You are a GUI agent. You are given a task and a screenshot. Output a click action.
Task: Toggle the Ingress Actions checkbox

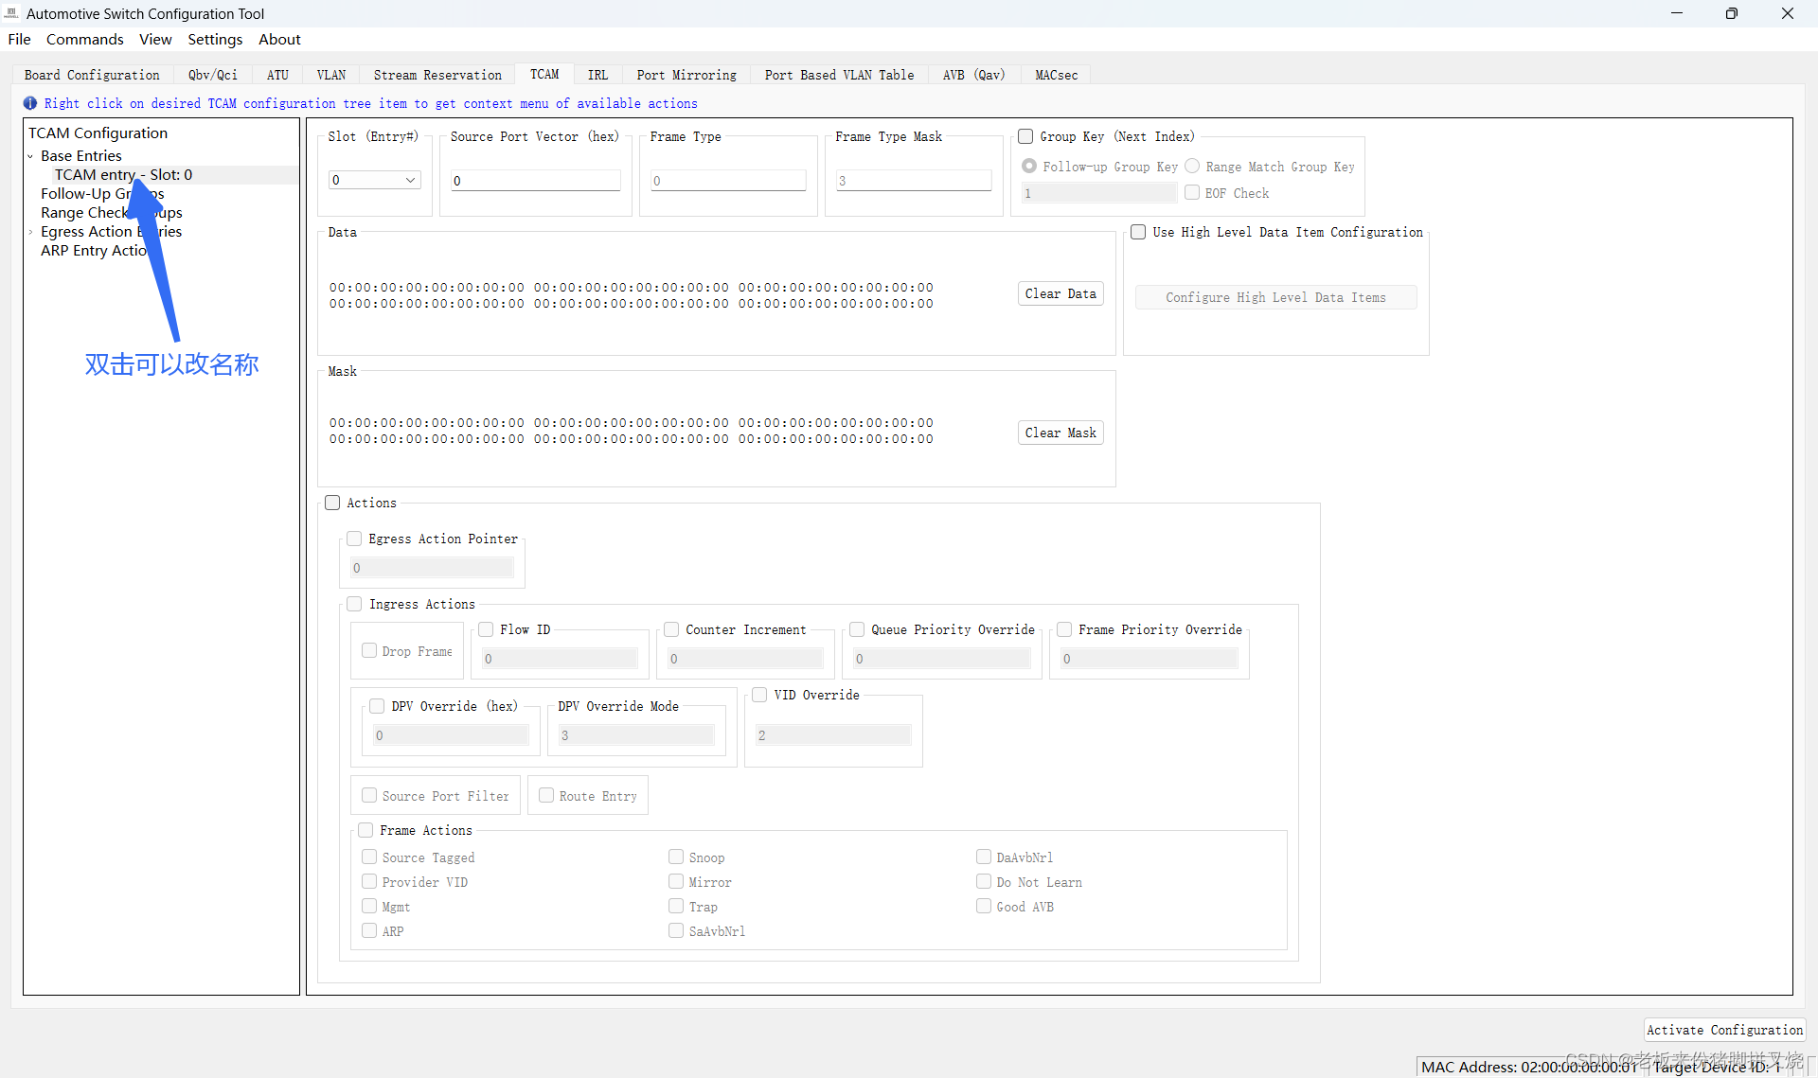click(354, 604)
